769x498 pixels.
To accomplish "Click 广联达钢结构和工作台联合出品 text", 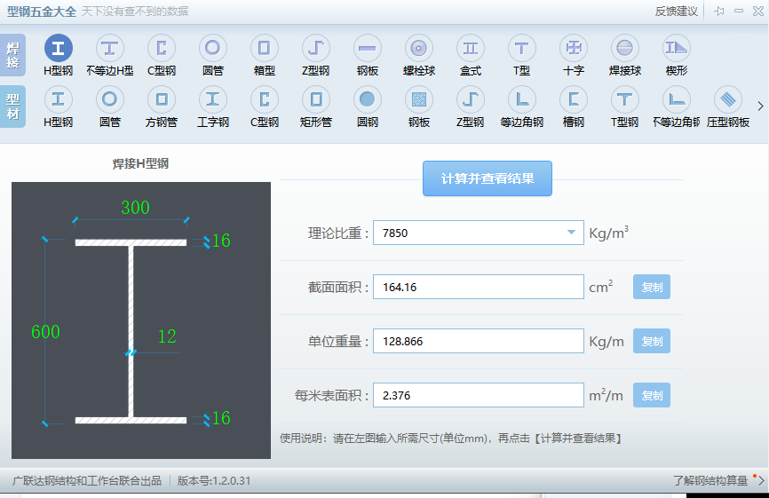I will [x=87, y=481].
